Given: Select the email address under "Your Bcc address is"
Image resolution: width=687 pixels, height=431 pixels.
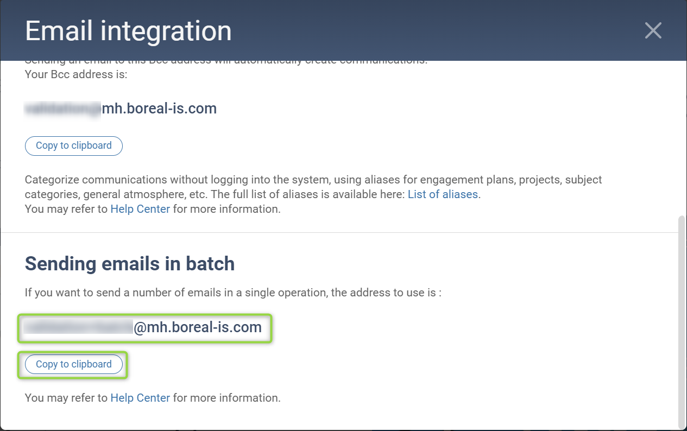Looking at the screenshot, I should click(x=121, y=109).
